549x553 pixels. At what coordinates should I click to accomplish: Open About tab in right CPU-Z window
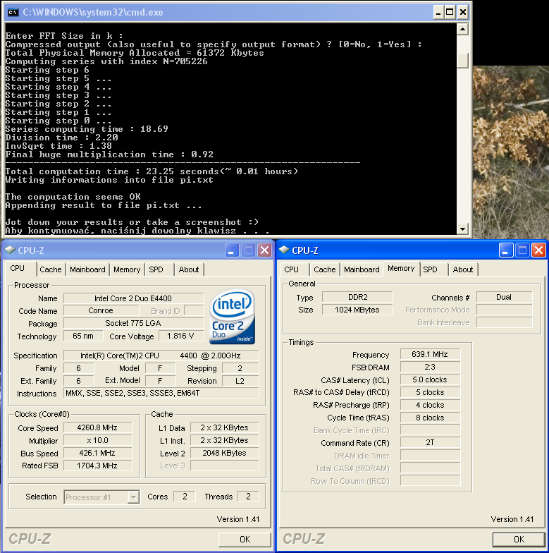(x=463, y=269)
